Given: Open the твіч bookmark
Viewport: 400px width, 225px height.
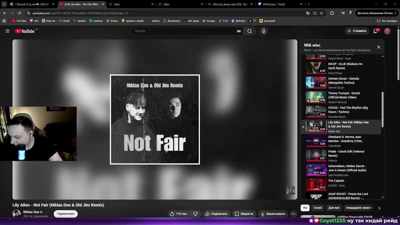Looking at the screenshot, I should [x=34, y=21].
